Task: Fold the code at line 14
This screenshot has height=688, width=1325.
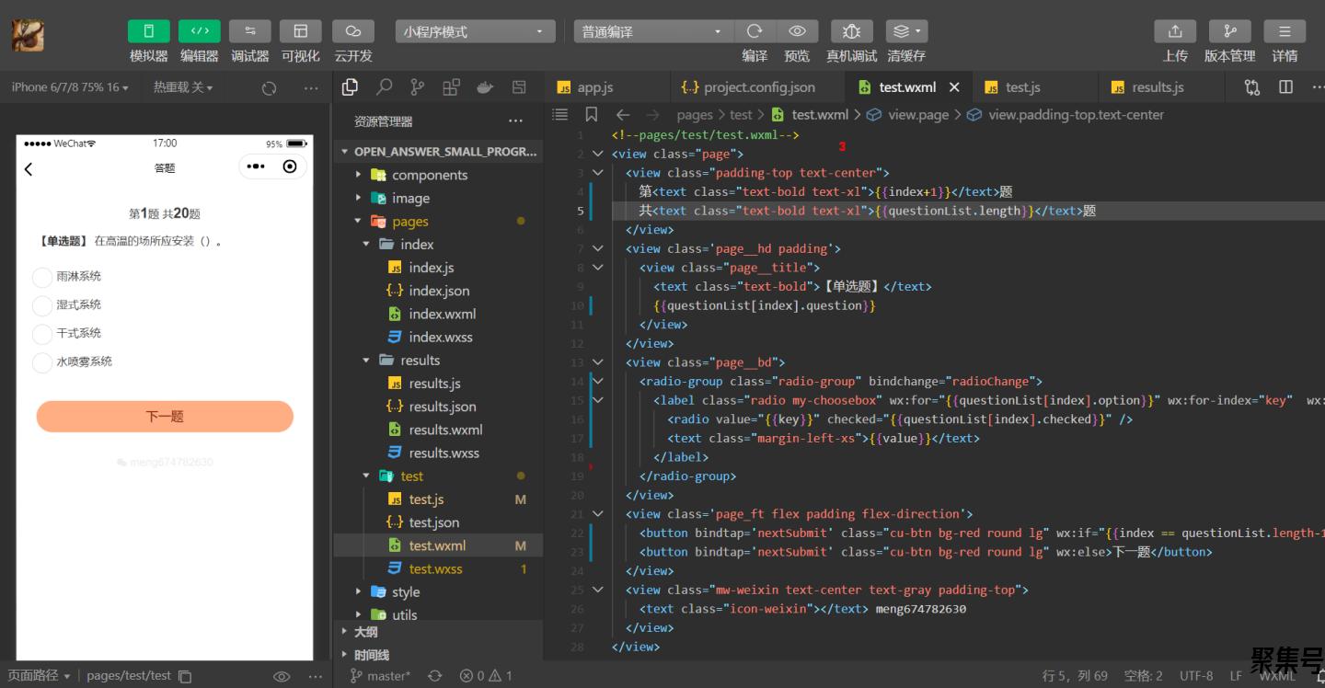Action: click(598, 381)
